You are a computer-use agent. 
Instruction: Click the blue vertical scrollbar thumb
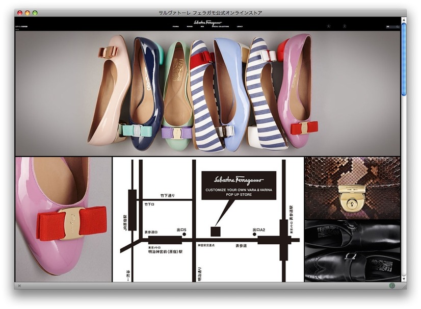coord(404,59)
